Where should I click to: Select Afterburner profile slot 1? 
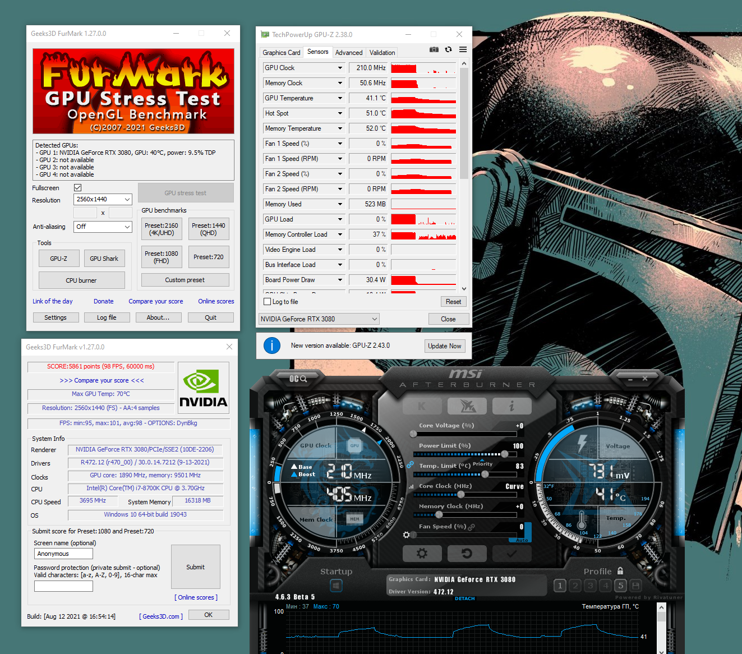[560, 586]
